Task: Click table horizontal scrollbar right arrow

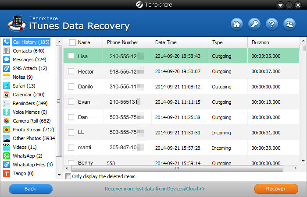Action: (295, 168)
